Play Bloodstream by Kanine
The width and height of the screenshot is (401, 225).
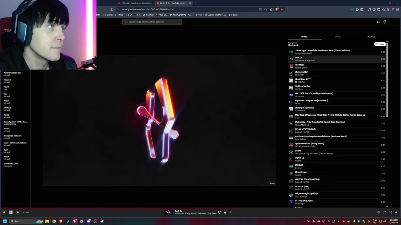pyautogui.click(x=337, y=173)
